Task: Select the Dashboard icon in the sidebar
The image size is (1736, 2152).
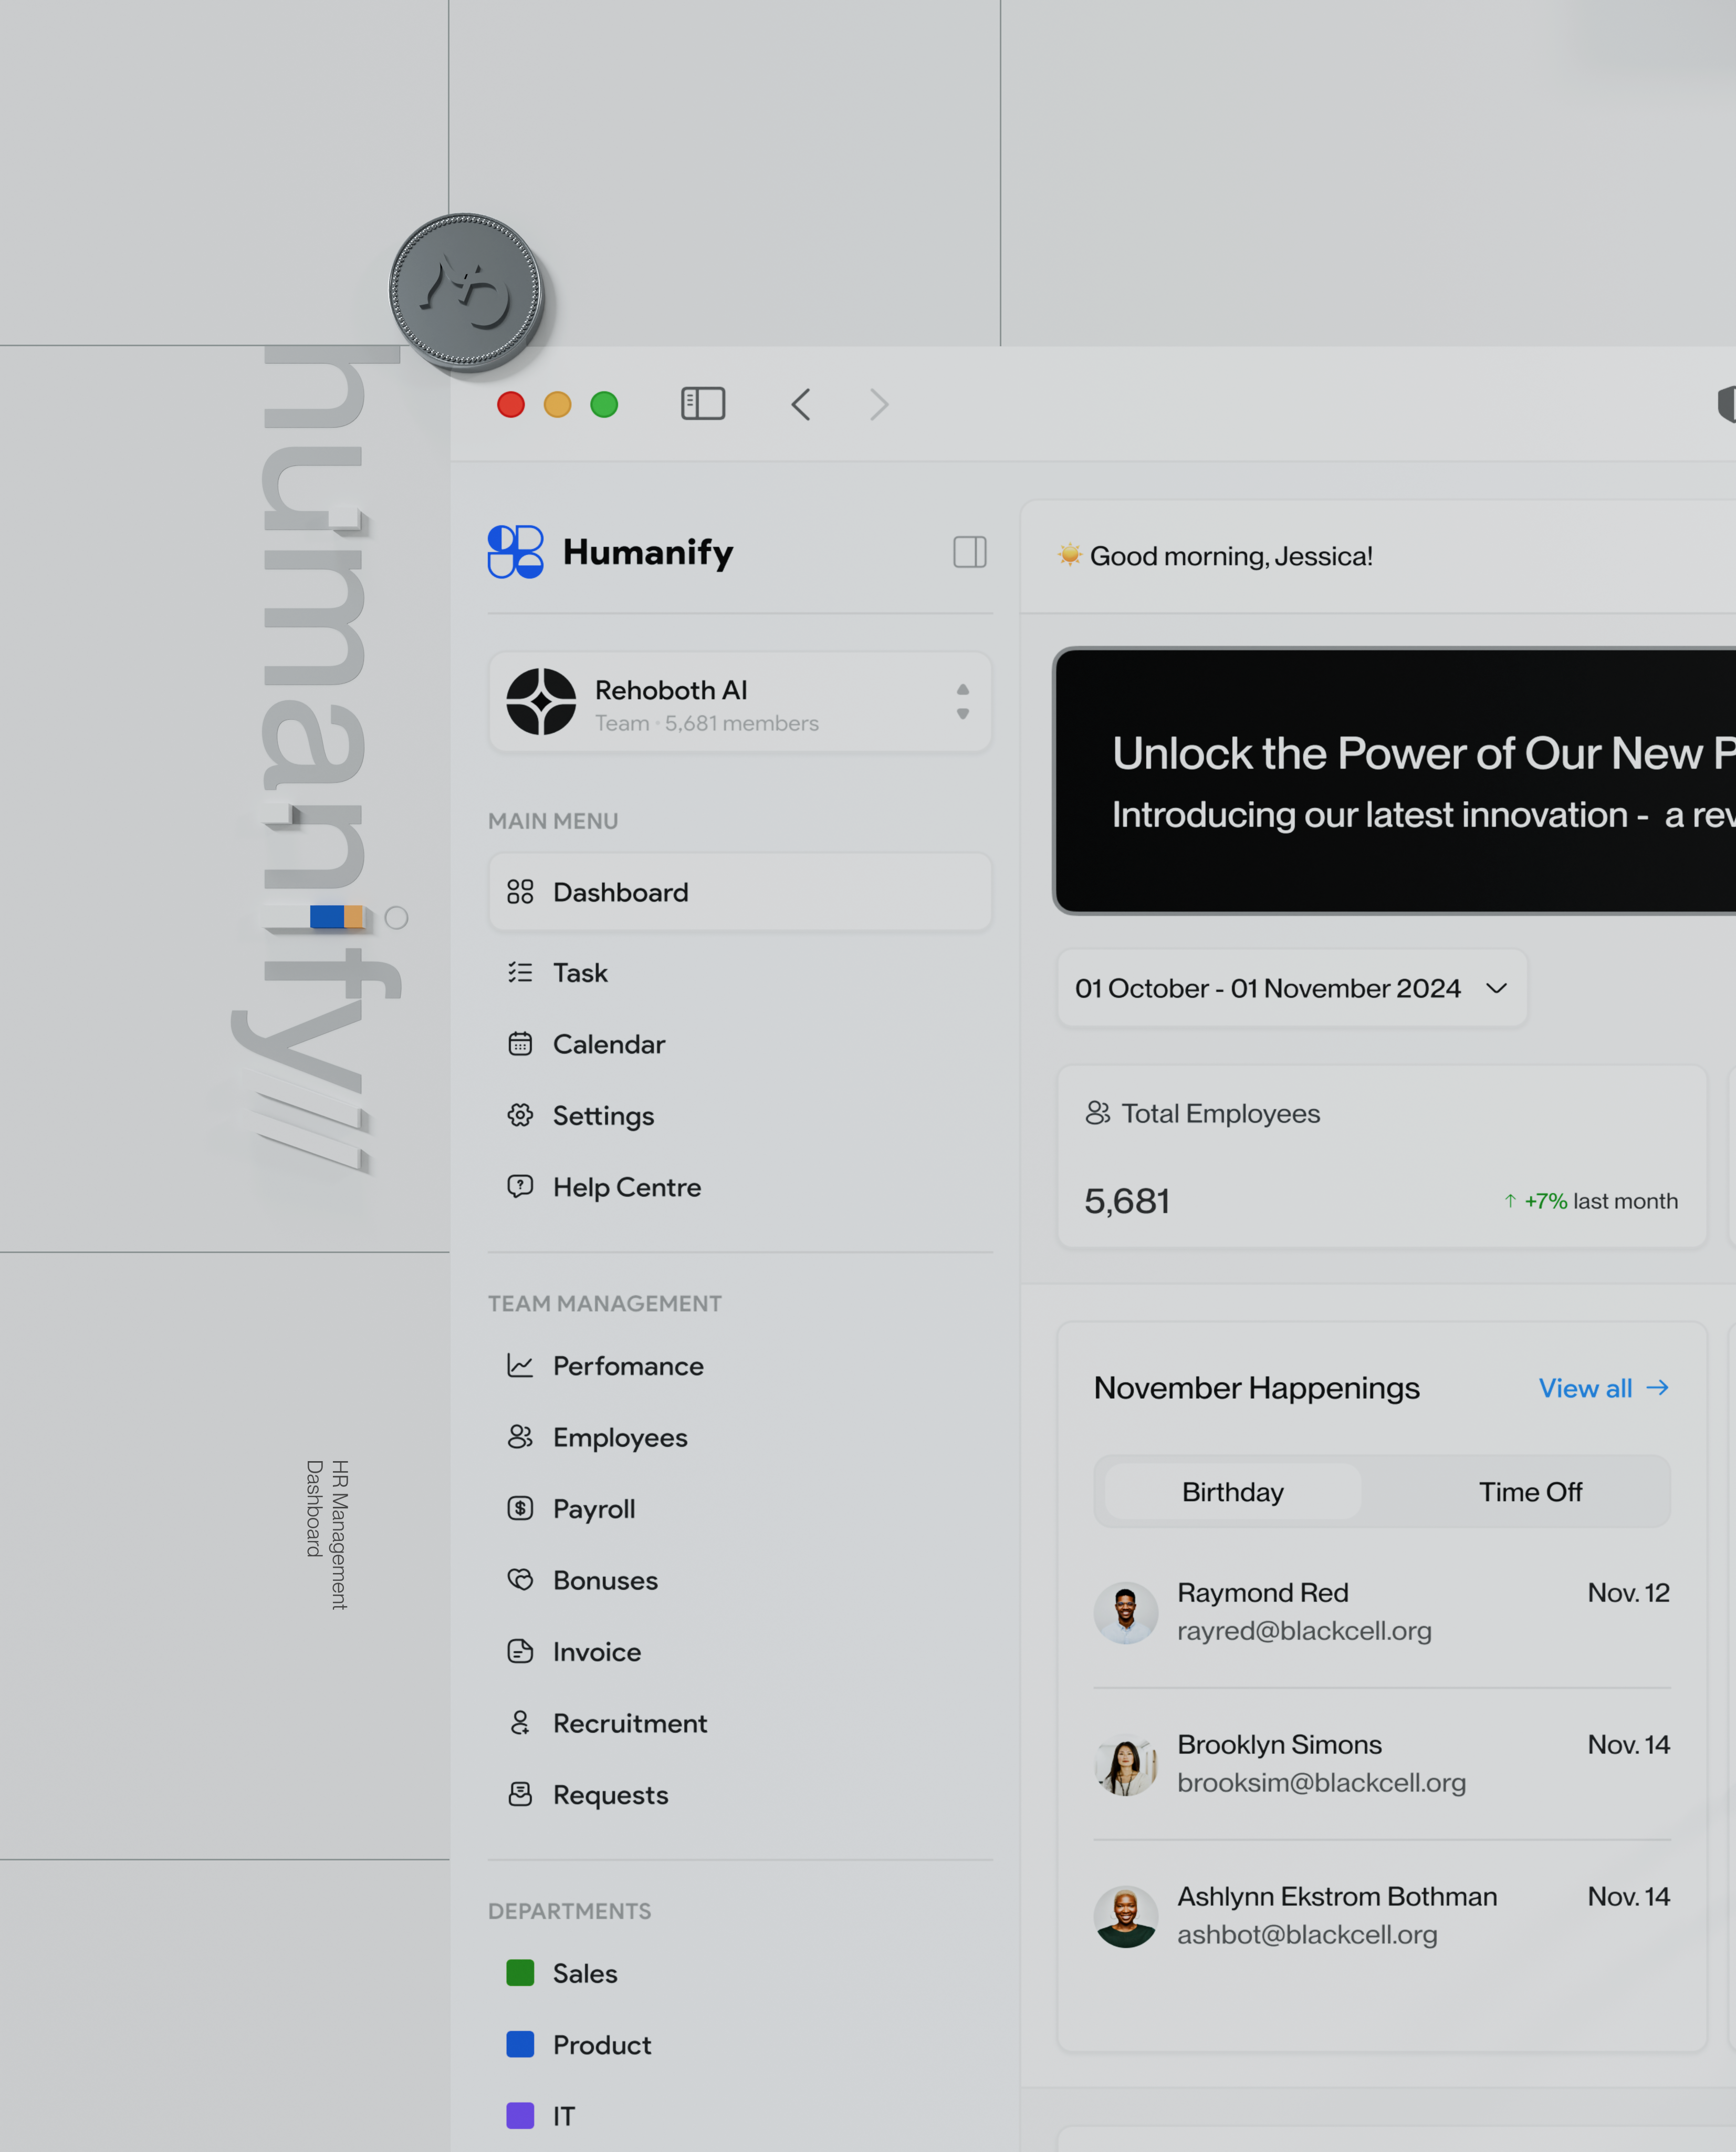Action: (520, 893)
